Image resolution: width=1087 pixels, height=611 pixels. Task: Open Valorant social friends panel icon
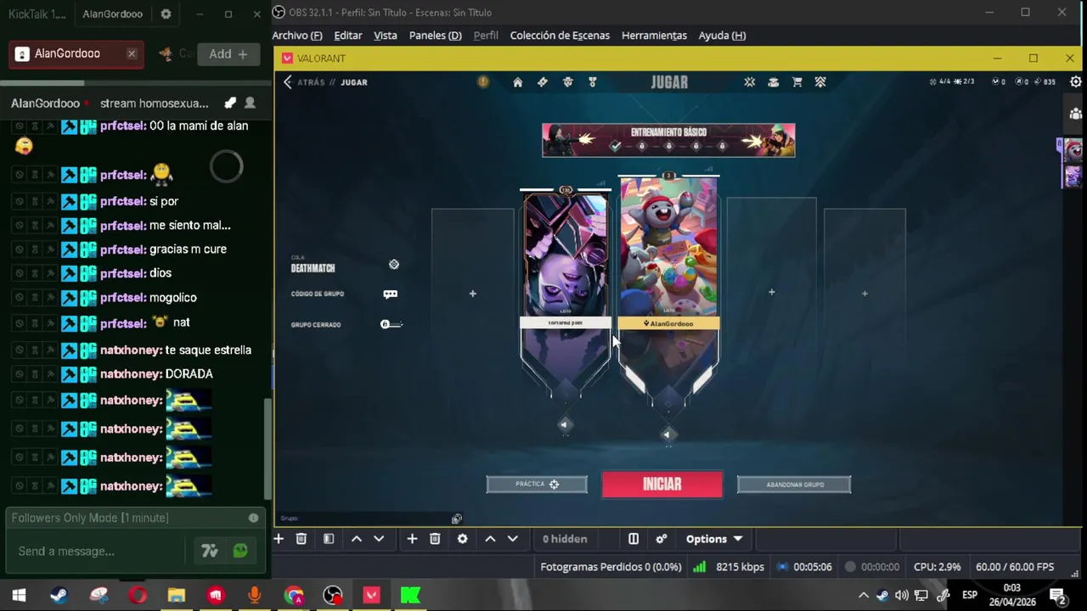click(1075, 114)
